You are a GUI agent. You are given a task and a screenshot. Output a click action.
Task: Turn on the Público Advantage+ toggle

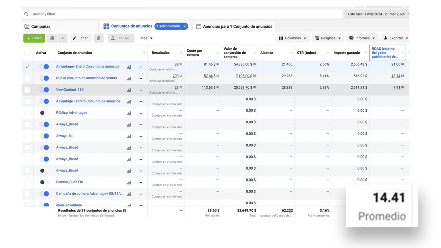pyautogui.click(x=44, y=113)
